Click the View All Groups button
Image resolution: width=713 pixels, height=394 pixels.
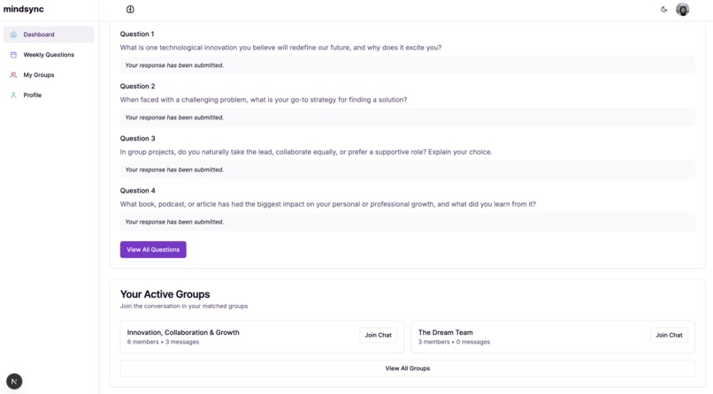point(408,368)
